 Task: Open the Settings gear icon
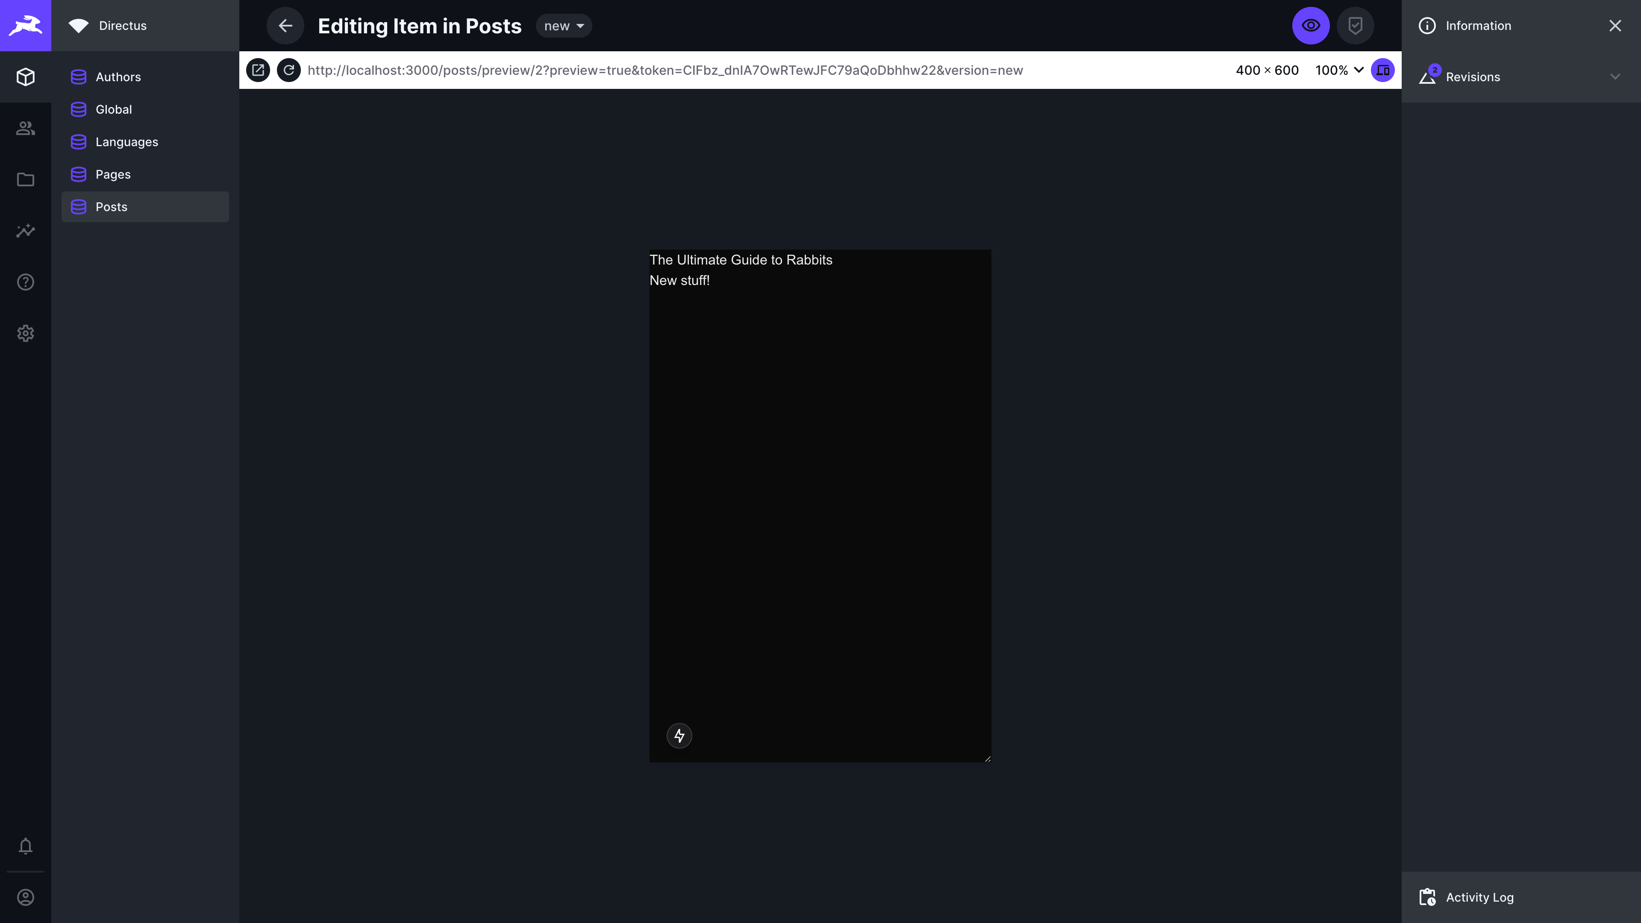point(26,333)
